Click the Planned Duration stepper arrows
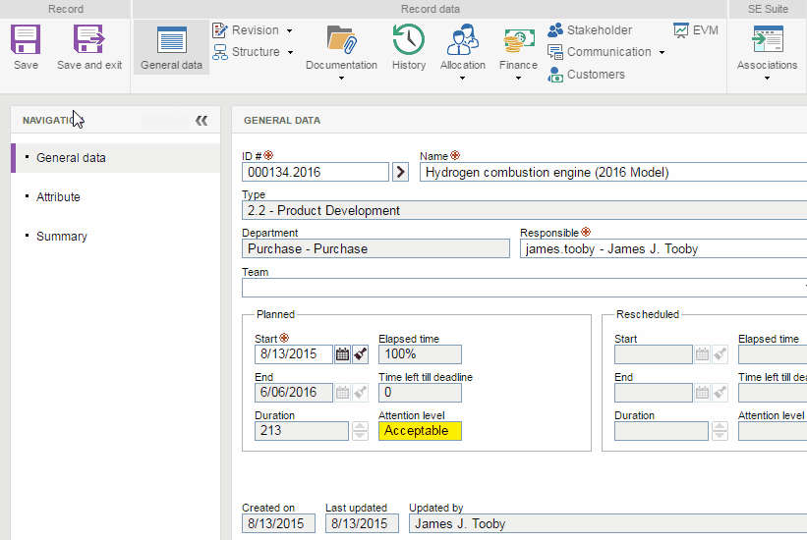 (360, 431)
